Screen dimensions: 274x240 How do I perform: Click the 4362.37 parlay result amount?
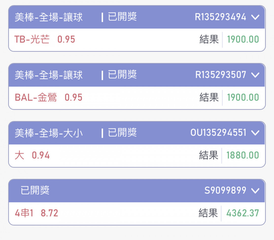[243, 213]
